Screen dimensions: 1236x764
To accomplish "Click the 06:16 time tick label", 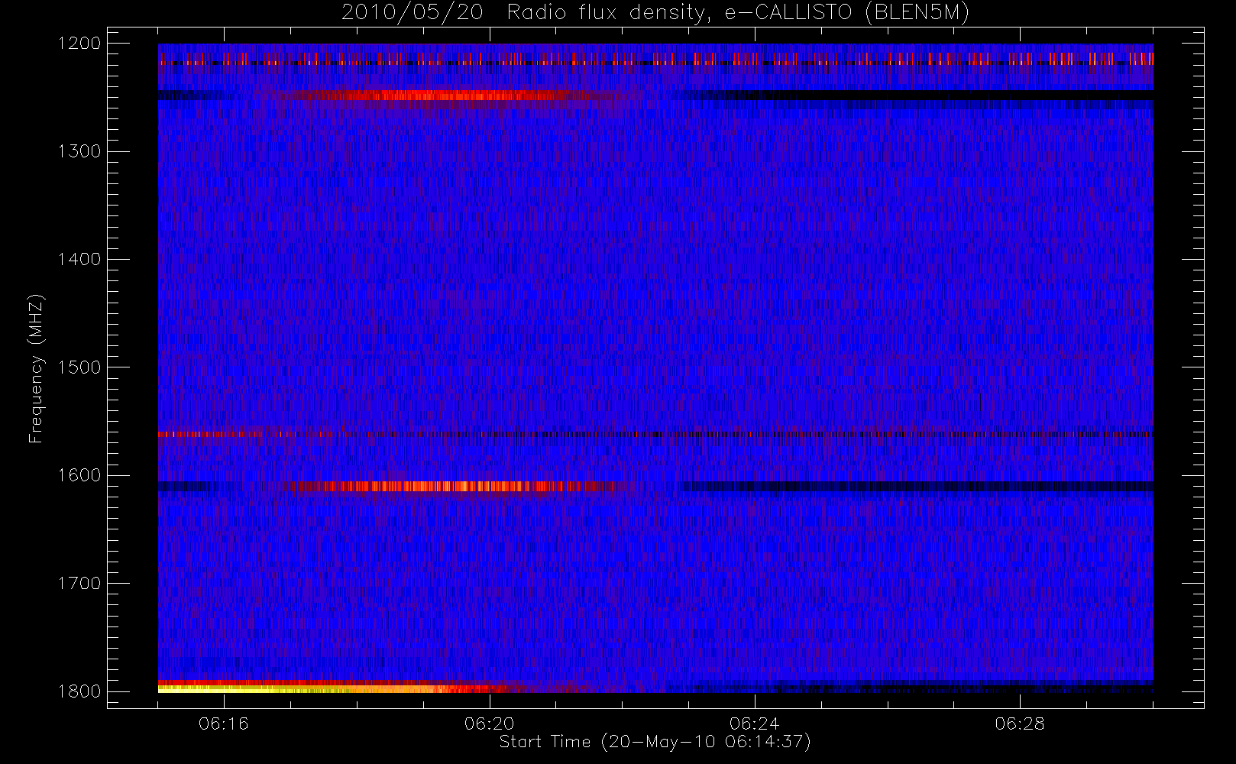I will point(224,724).
